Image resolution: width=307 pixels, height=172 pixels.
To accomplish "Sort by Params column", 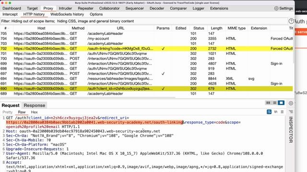I will point(163,28).
